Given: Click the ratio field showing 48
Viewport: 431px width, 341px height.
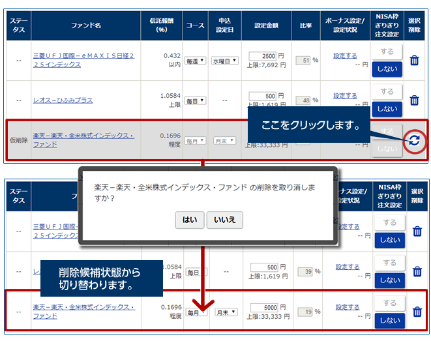Looking at the screenshot, I should (x=303, y=100).
